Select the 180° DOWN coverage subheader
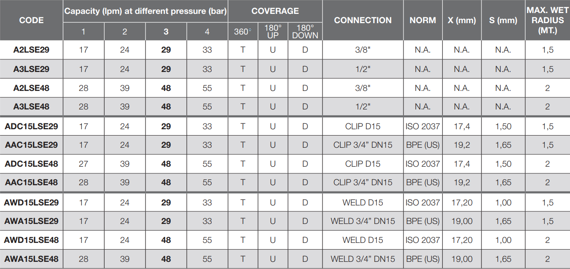This screenshot has height=269, width=570. point(305,32)
